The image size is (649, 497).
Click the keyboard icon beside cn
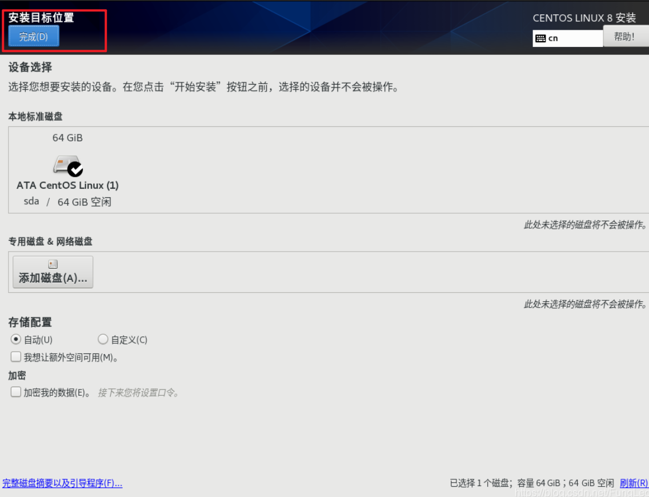pyautogui.click(x=540, y=38)
